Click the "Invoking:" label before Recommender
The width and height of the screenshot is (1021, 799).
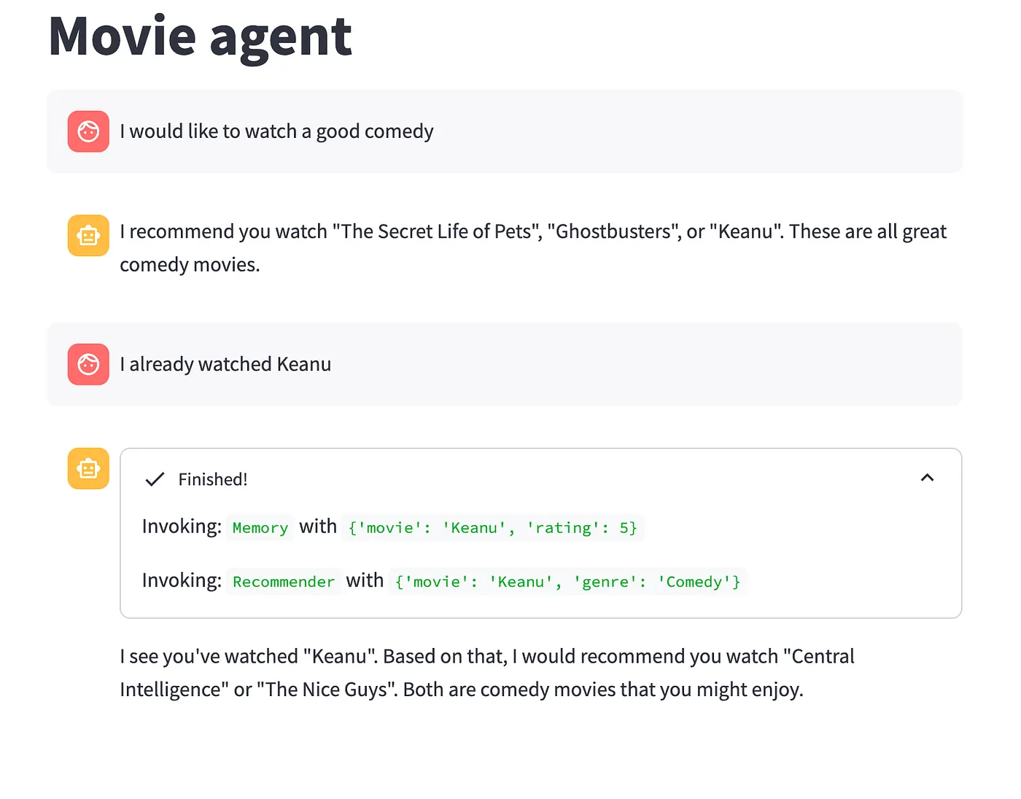(182, 581)
